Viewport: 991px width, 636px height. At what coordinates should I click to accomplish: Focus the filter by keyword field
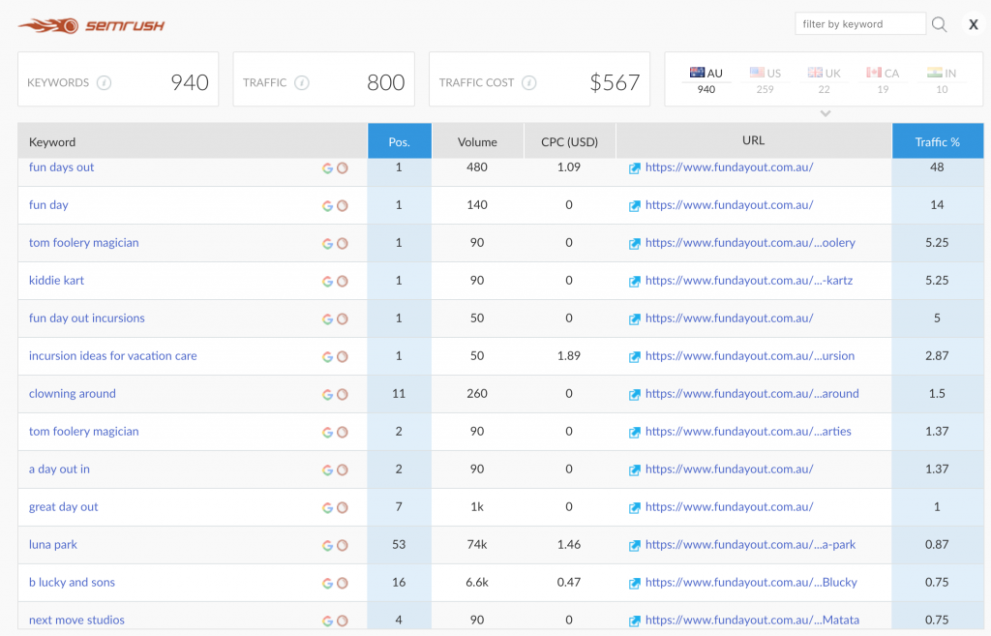pyautogui.click(x=860, y=24)
